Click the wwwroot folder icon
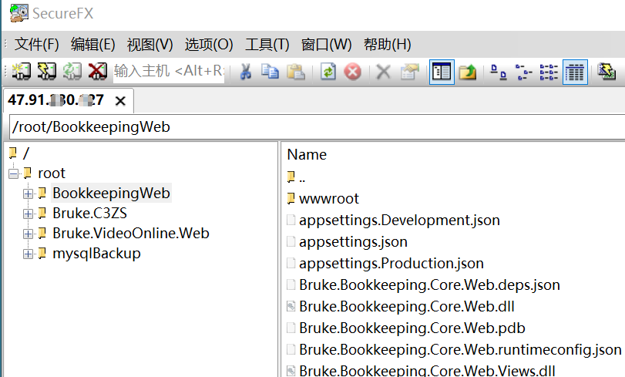Viewport: 625px width, 377px height. pos(291,198)
